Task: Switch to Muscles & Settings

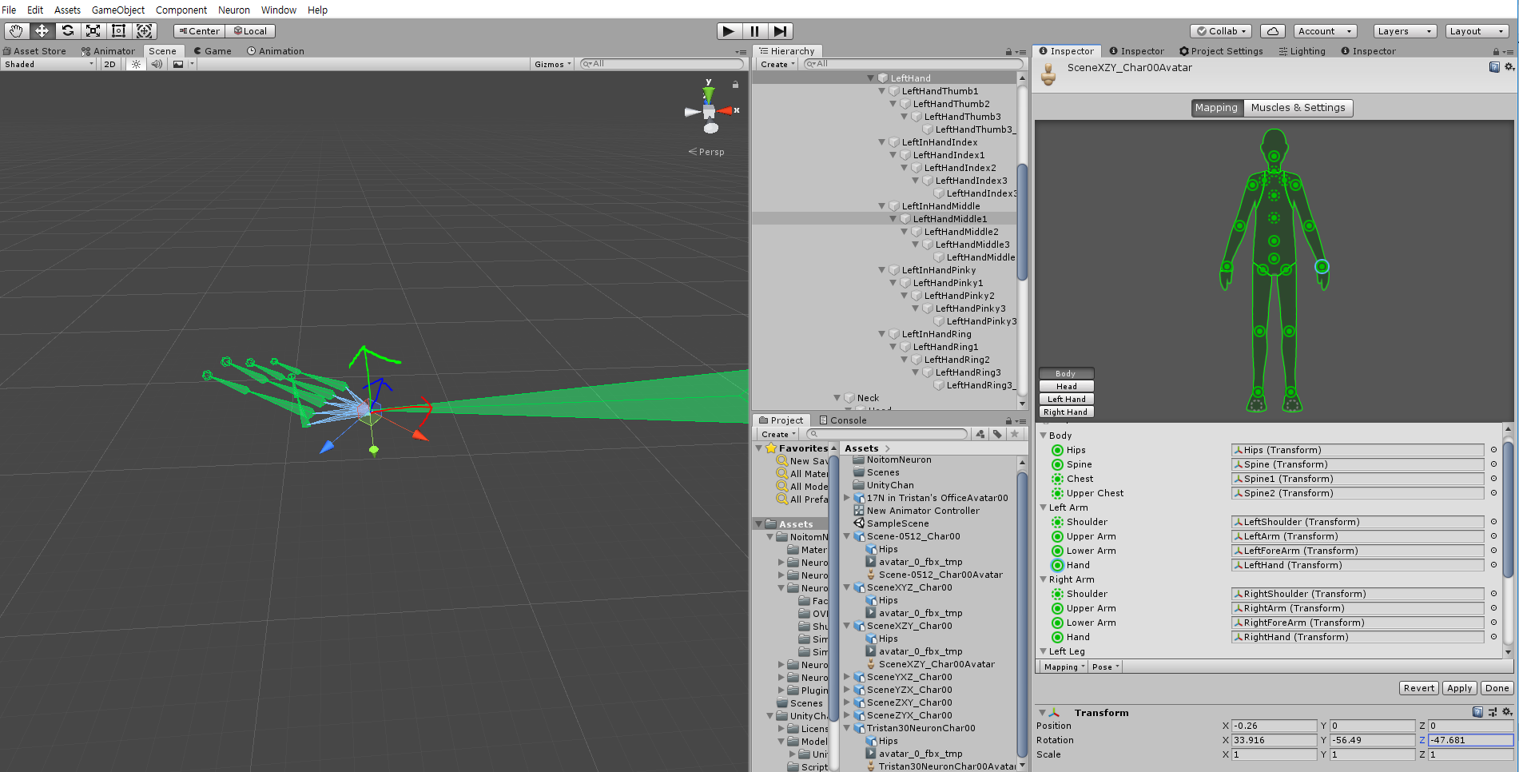Action: click(1298, 108)
